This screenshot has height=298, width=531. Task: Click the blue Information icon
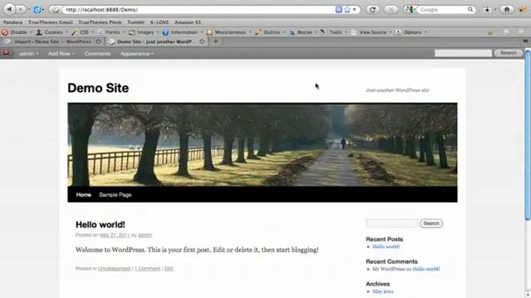coord(165,32)
